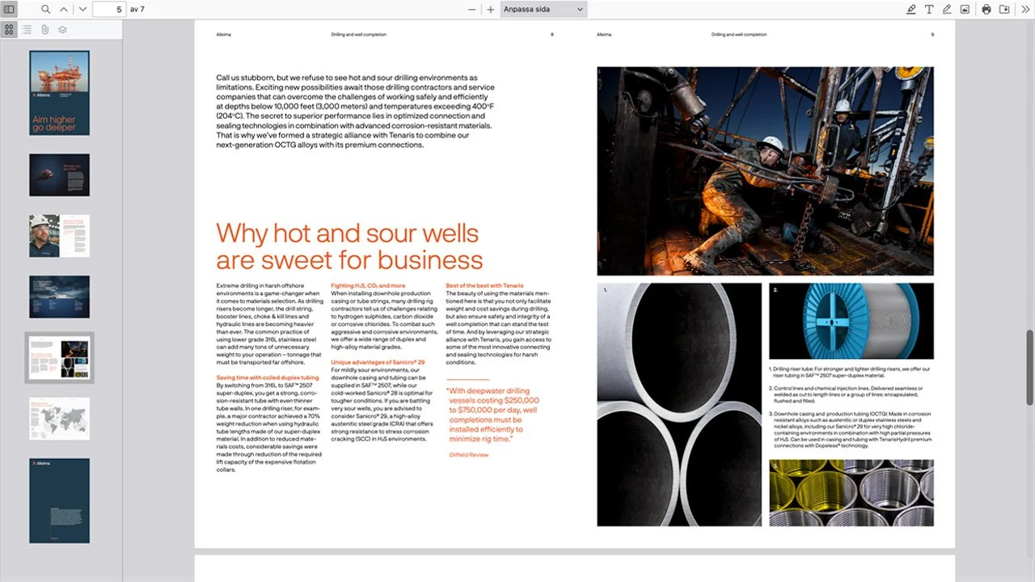1035x582 pixels.
Task: Expand the tools overflow menu
Action: click(x=1024, y=9)
